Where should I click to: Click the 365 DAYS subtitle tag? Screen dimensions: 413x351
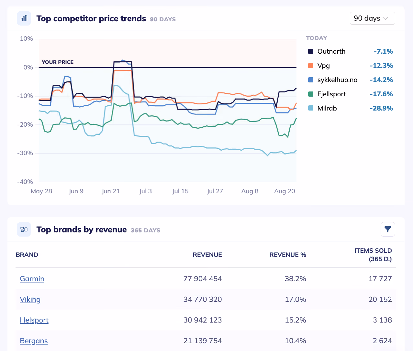(146, 230)
